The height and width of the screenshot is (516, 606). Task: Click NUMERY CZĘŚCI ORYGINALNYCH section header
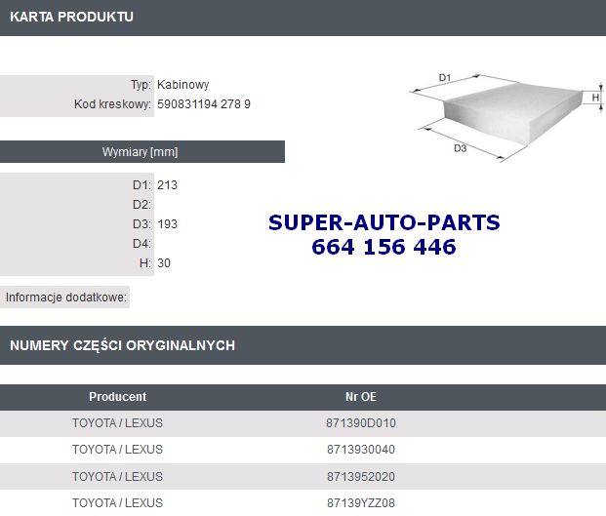pyautogui.click(x=123, y=345)
